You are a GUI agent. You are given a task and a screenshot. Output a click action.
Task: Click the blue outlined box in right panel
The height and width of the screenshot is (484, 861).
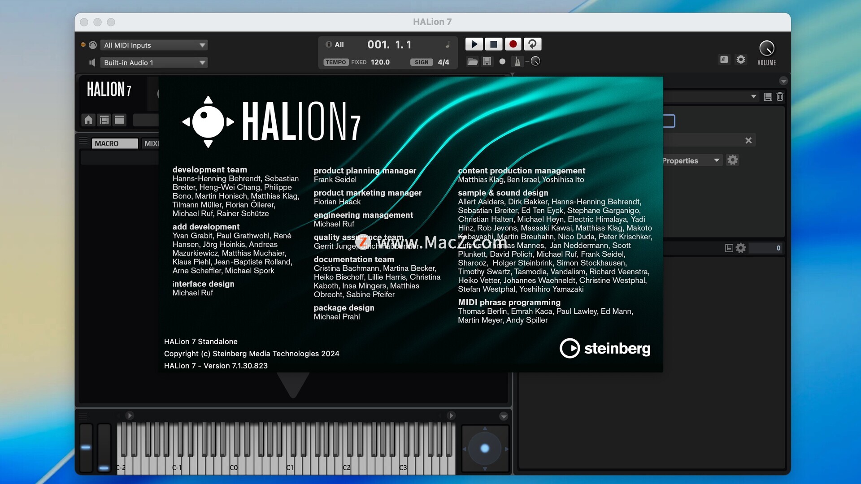tap(669, 121)
